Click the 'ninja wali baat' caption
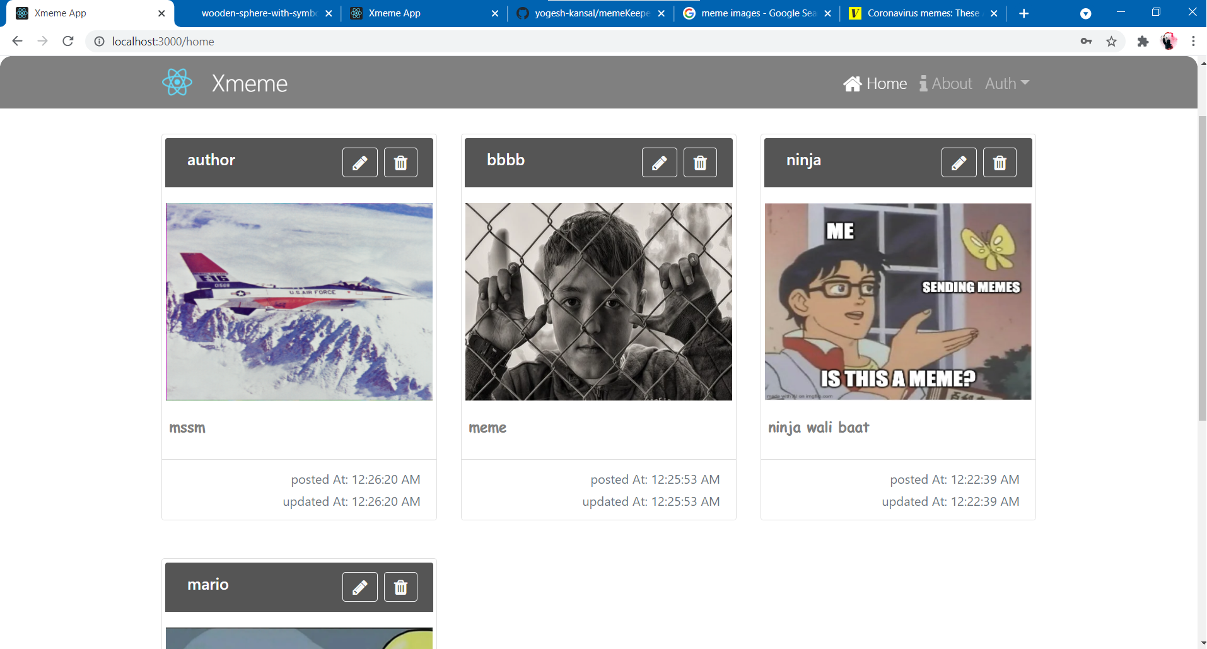This screenshot has height=649, width=1207. pos(819,428)
